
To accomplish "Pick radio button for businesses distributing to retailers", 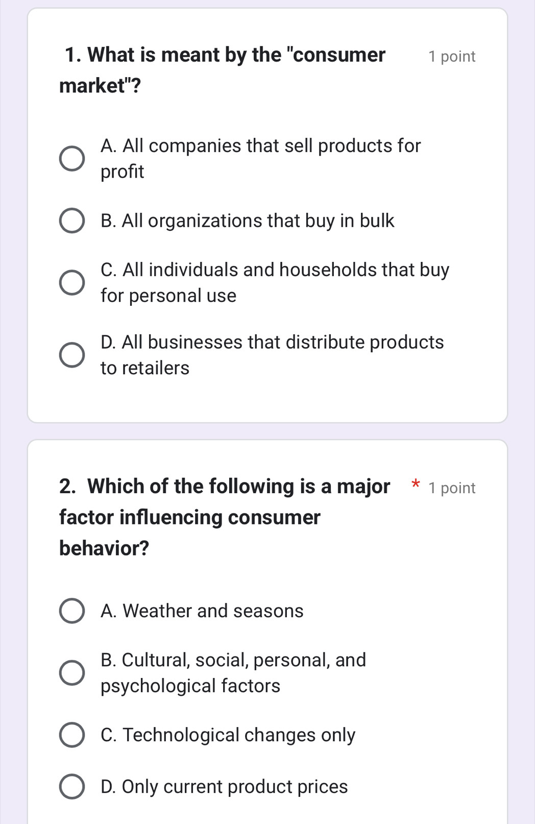I will (72, 355).
